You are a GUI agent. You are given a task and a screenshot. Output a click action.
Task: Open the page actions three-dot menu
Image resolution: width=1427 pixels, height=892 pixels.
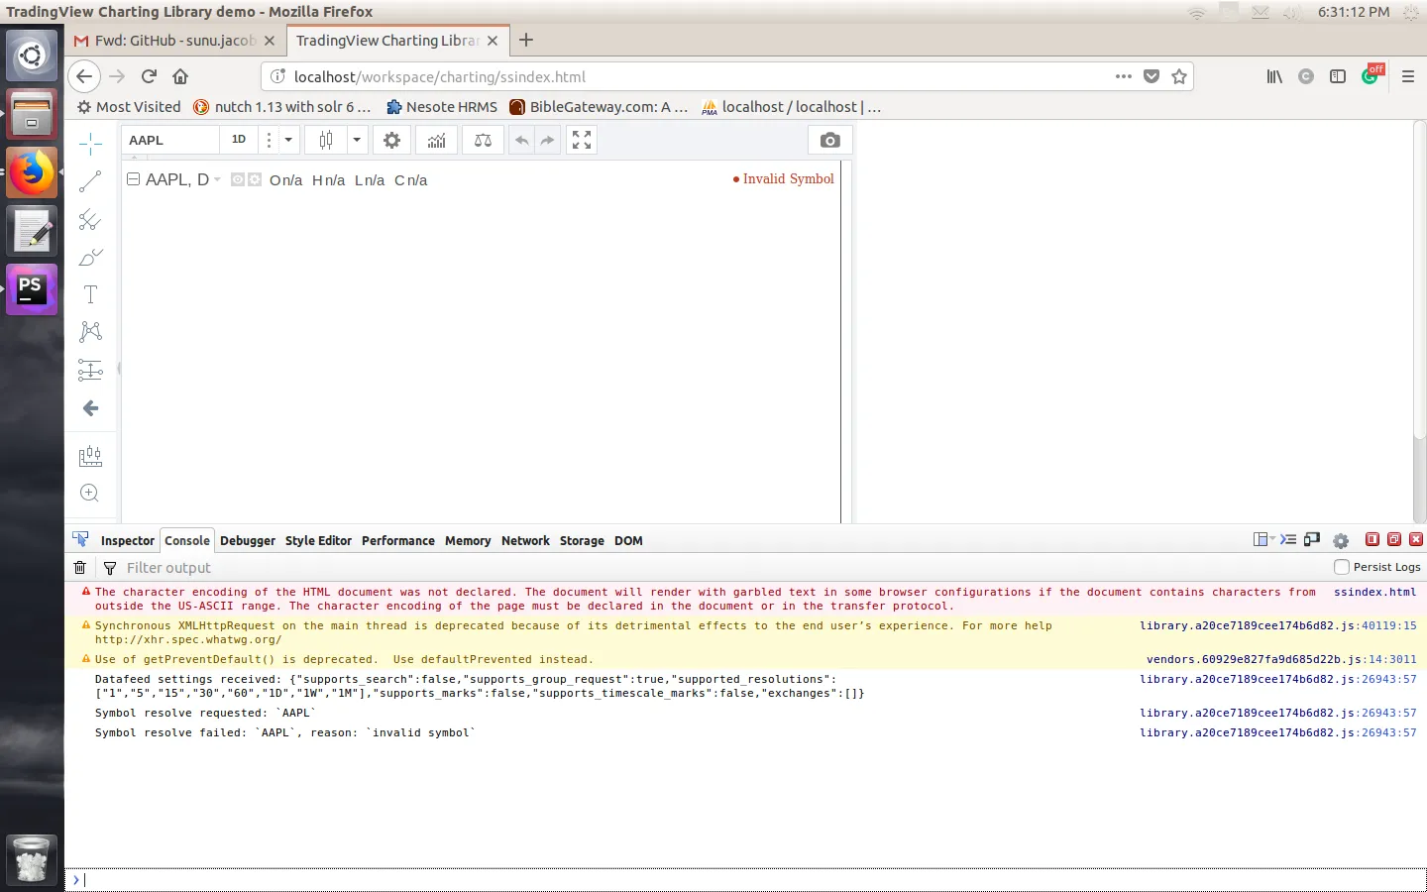pyautogui.click(x=1123, y=76)
